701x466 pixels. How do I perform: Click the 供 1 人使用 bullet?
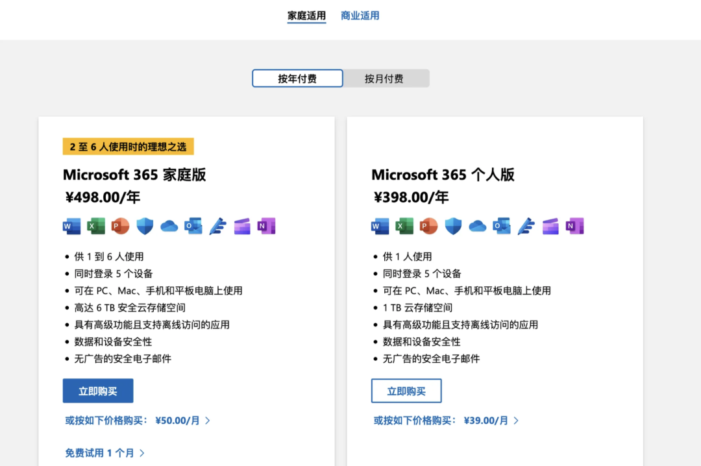click(407, 257)
